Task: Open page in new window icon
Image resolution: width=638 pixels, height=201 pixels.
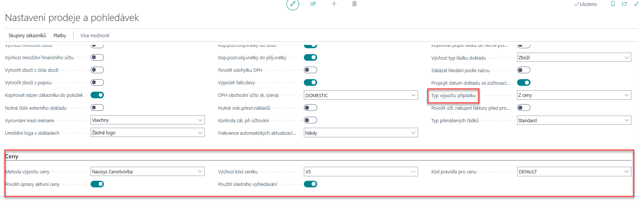Action: point(624,4)
